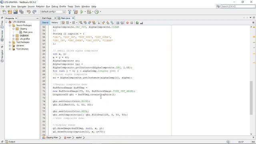Viewport: 256px width, 144px height.
Task: Click the Find Previous Occurrence editor icon
Action: 85,23
